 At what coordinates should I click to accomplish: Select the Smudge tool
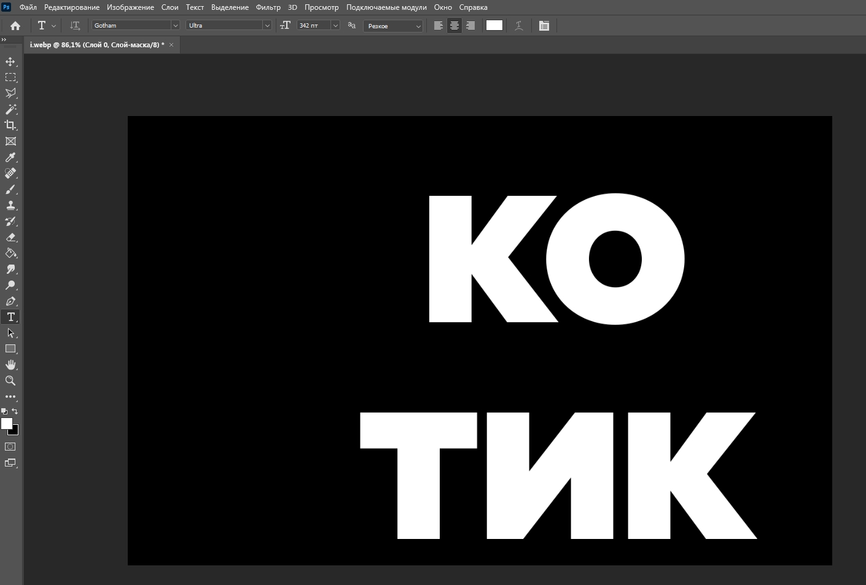(10, 269)
